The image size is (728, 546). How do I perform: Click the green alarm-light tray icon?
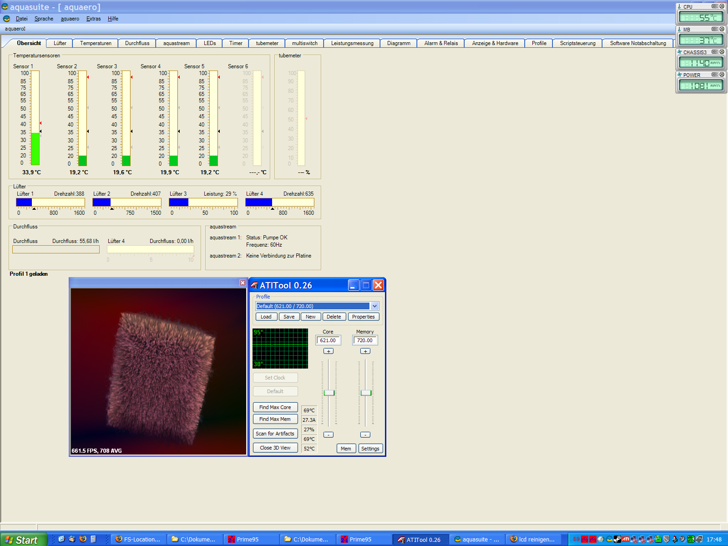coord(658,539)
